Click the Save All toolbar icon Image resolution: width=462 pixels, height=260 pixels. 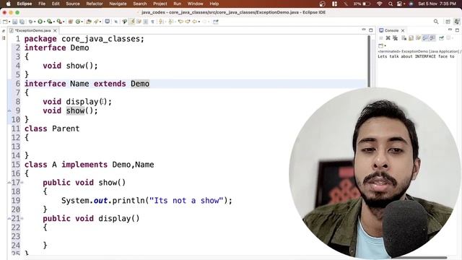click(x=22, y=22)
